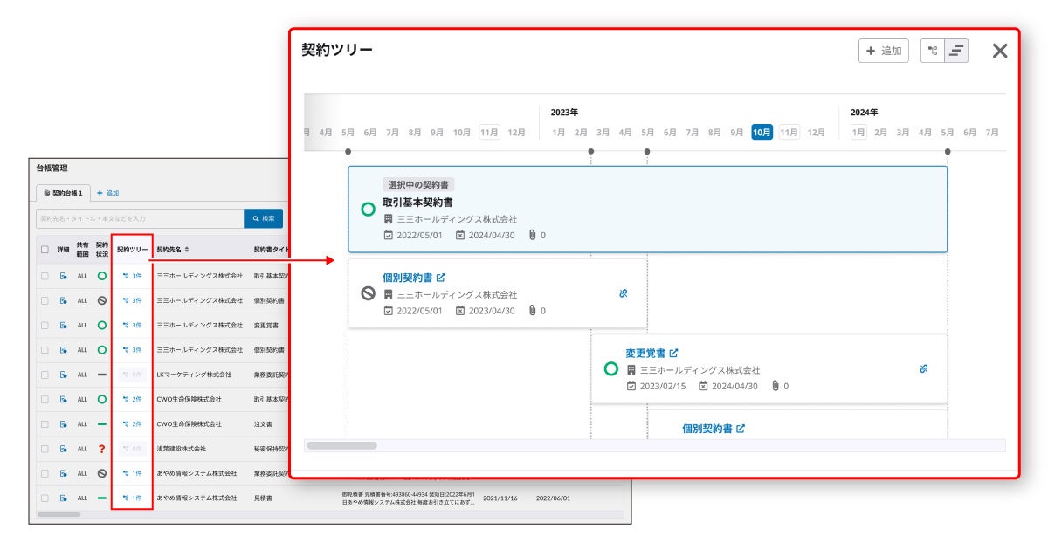Viewport: 1048px width, 550px height.
Task: Check the box for the 三三ホールディングス 変更覚書 row
Action: (45, 325)
